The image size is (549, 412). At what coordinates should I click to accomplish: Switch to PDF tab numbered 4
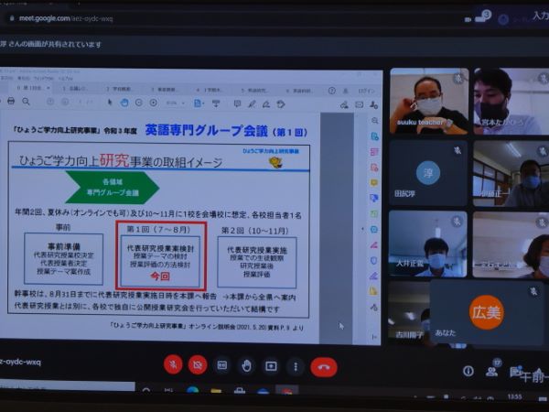tap(209, 90)
